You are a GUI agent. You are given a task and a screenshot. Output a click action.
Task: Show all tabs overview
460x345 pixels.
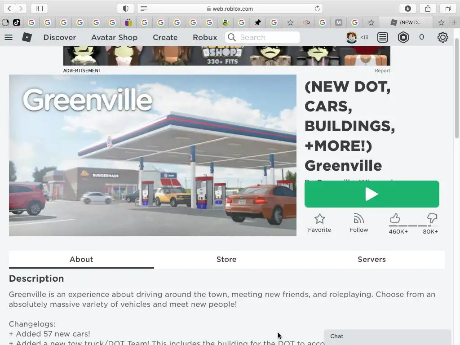pos(448,9)
